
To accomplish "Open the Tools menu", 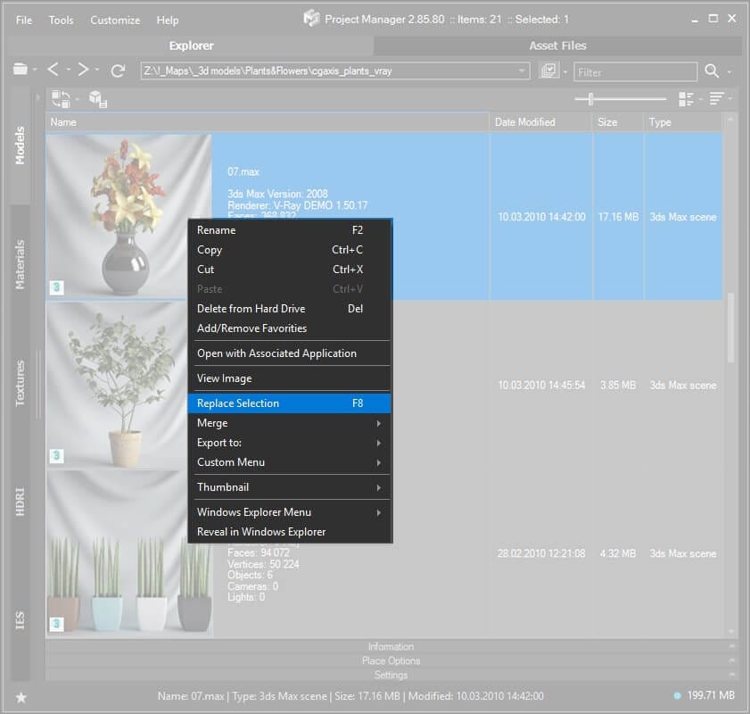I will click(61, 20).
